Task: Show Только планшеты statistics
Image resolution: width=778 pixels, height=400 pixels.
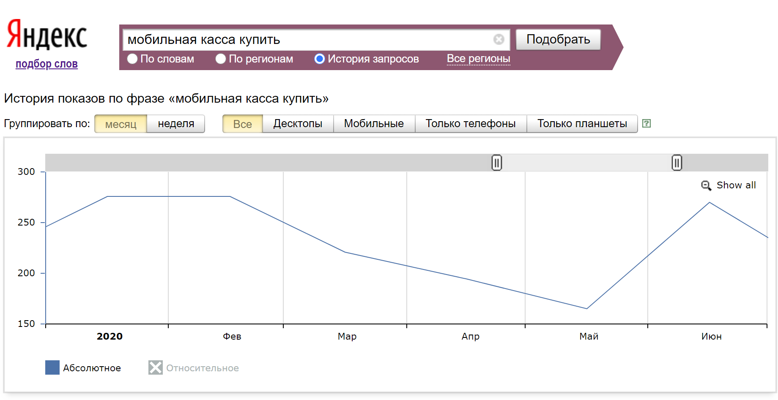Action: tap(582, 124)
